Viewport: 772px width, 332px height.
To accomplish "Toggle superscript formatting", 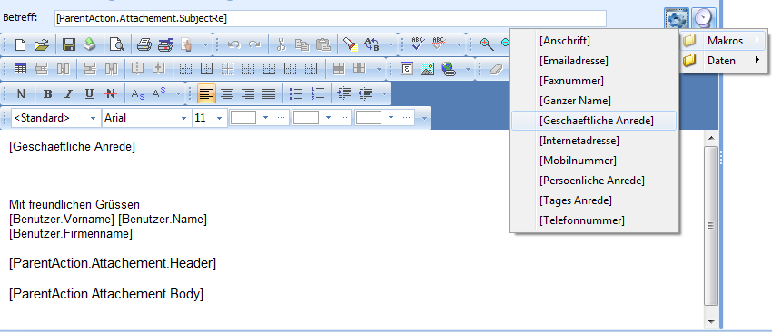I will coord(159,93).
